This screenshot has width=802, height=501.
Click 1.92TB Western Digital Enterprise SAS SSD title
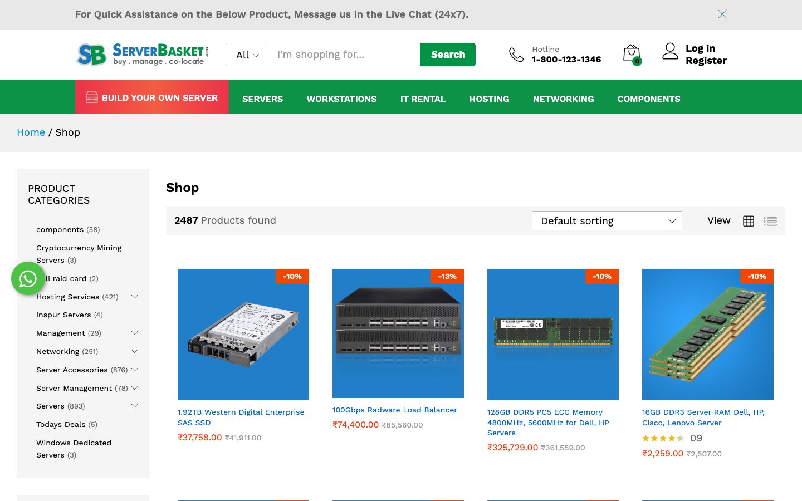tap(241, 417)
